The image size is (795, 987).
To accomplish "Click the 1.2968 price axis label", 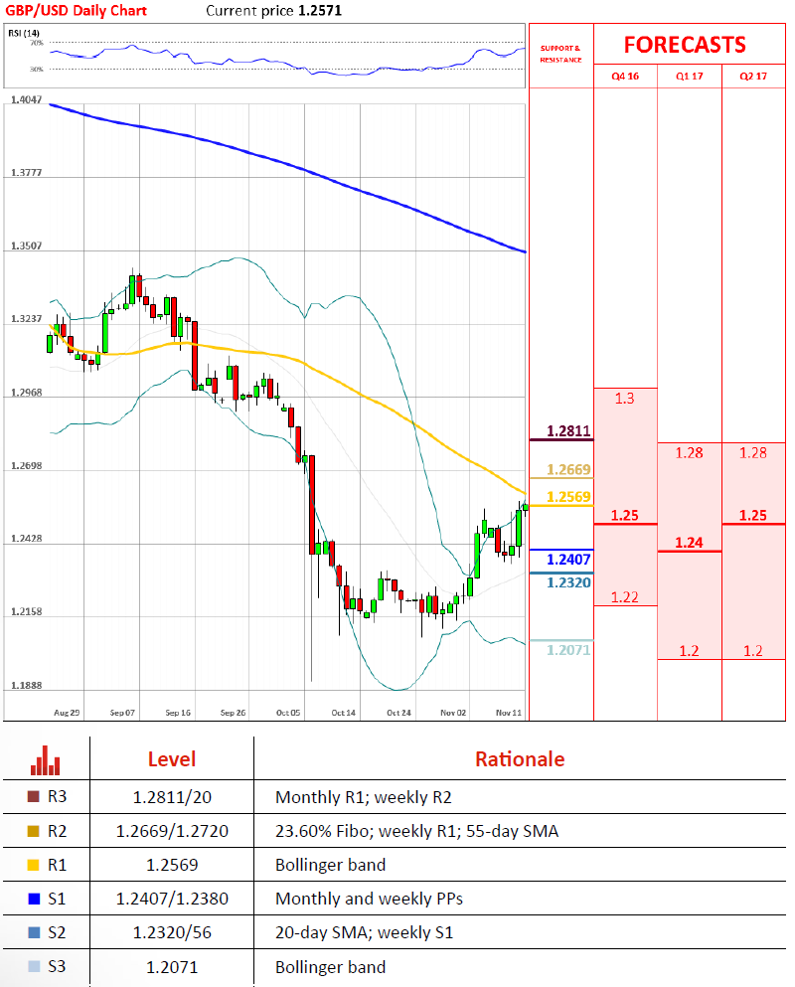I will (x=27, y=393).
